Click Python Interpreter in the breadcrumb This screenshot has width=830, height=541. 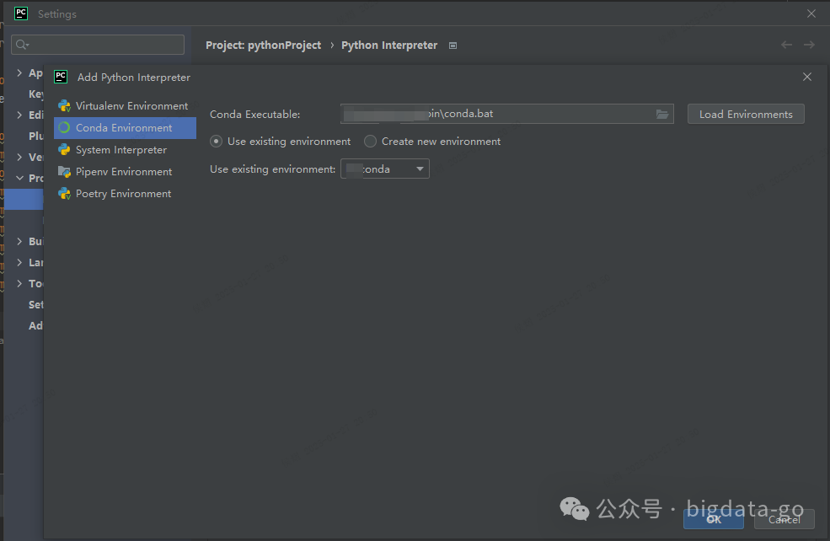point(389,46)
